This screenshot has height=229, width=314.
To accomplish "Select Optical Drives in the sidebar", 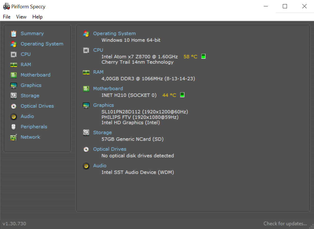I will pos(37,106).
